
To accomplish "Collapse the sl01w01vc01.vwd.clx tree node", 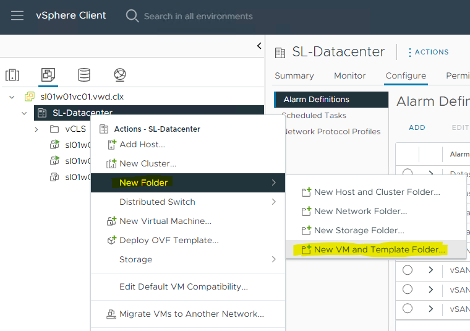I will click(x=12, y=97).
